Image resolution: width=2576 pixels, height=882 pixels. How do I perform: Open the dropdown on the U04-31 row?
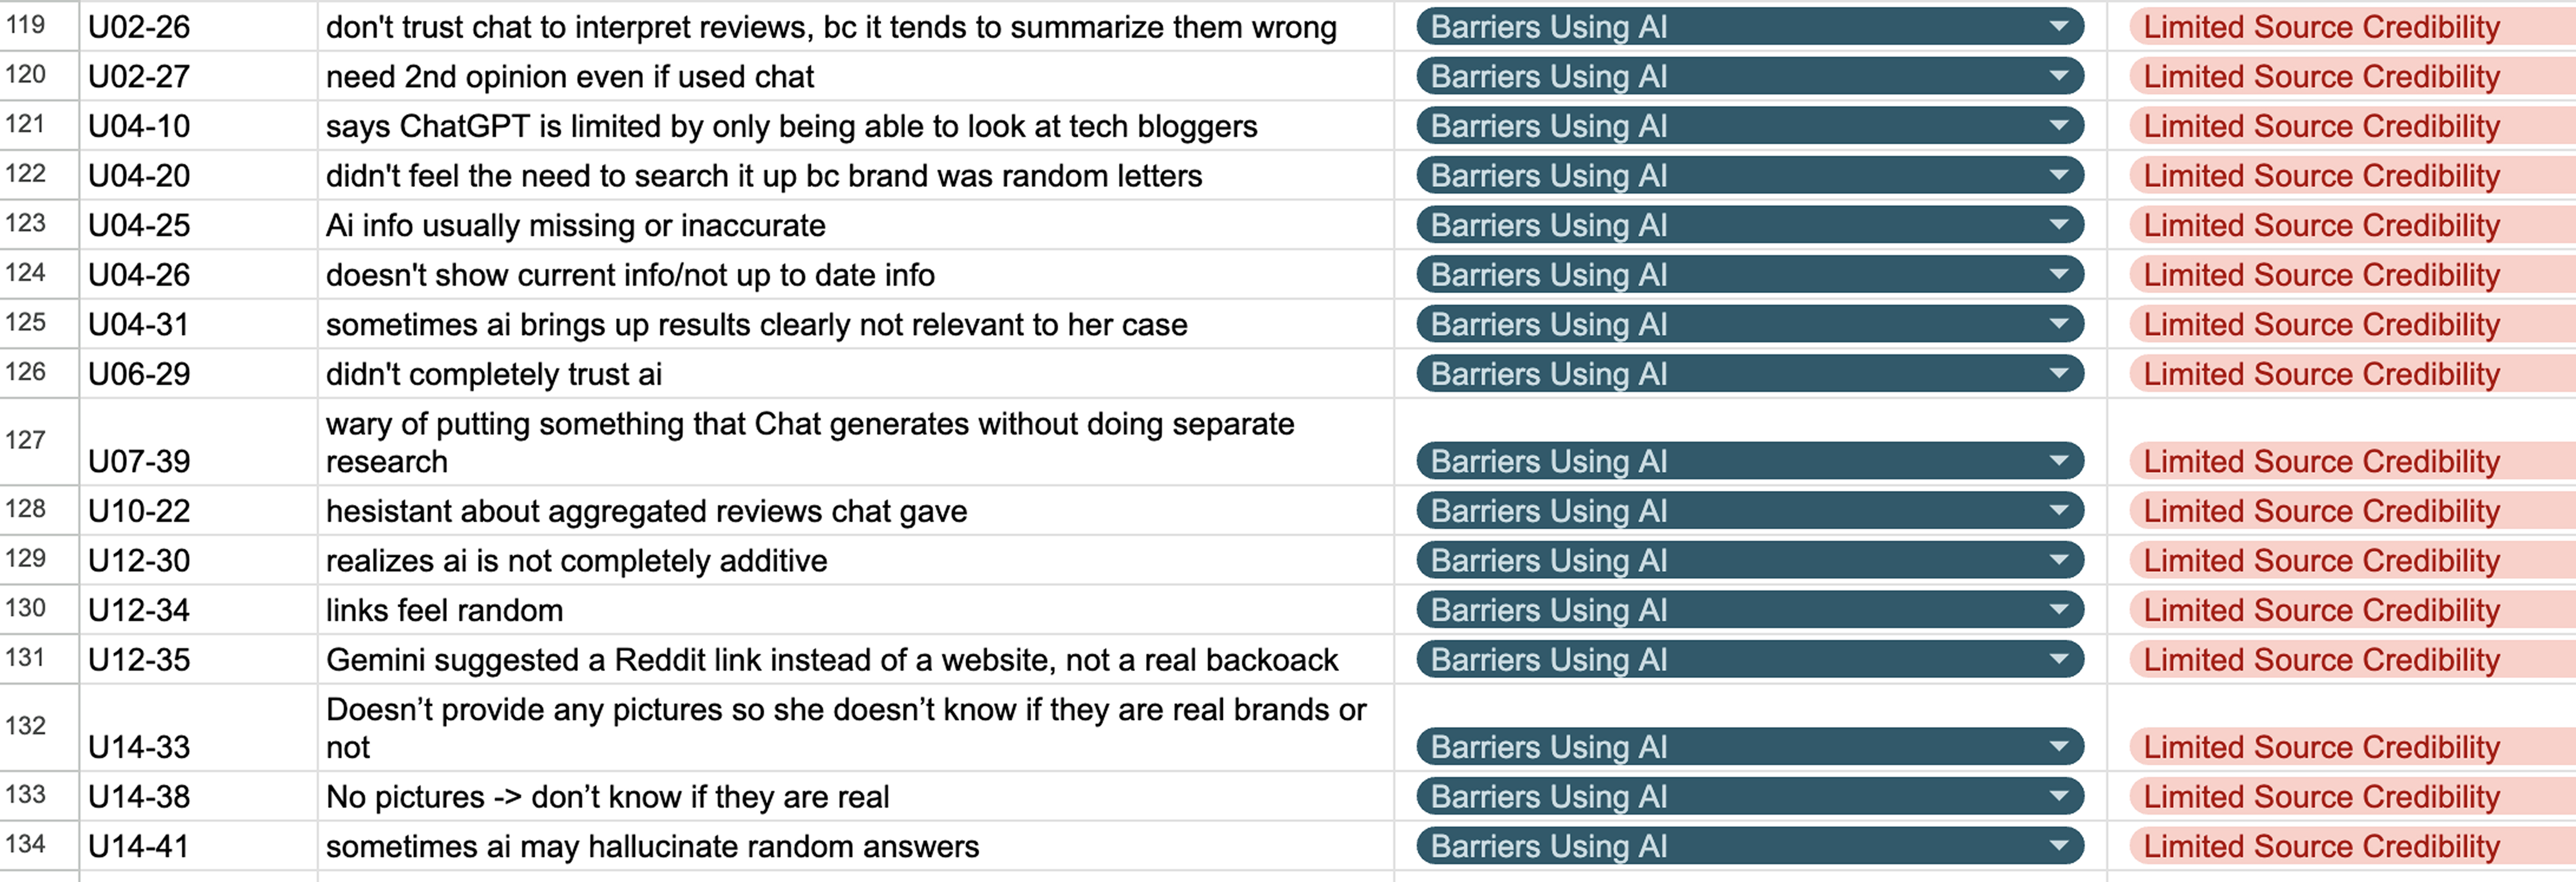pyautogui.click(x=2060, y=323)
